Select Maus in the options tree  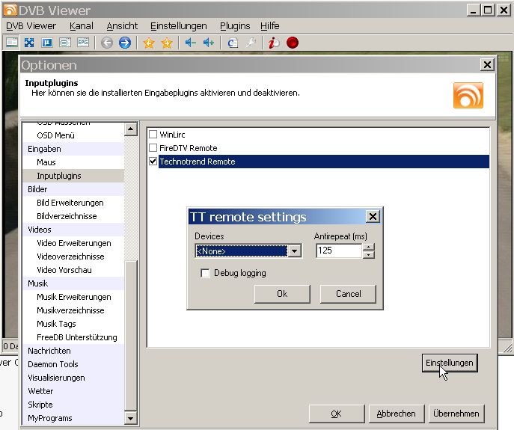[x=46, y=162]
